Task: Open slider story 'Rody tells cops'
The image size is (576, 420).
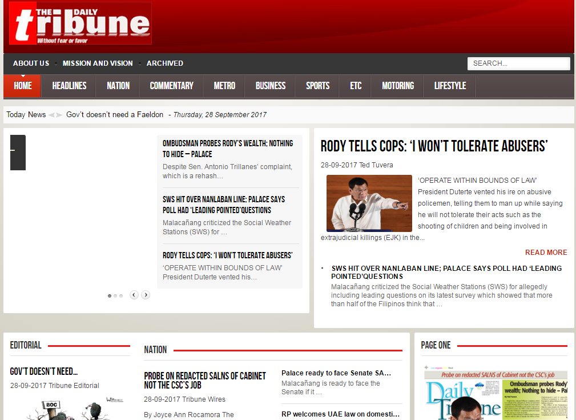Action: 227,255
